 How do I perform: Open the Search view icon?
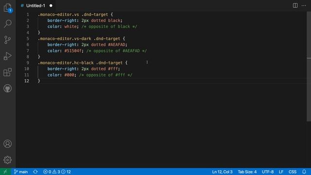tap(8, 24)
